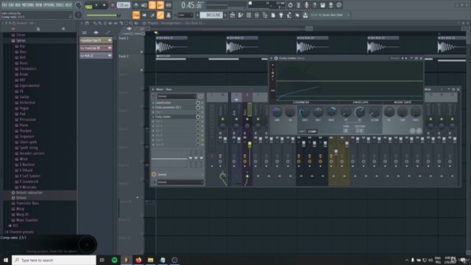This screenshot has width=471, height=265.
Task: Start playback with the Play button
Action: [96, 5]
